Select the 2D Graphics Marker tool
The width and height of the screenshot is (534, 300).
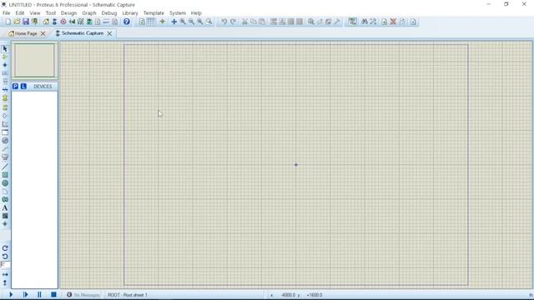pyautogui.click(x=5, y=224)
